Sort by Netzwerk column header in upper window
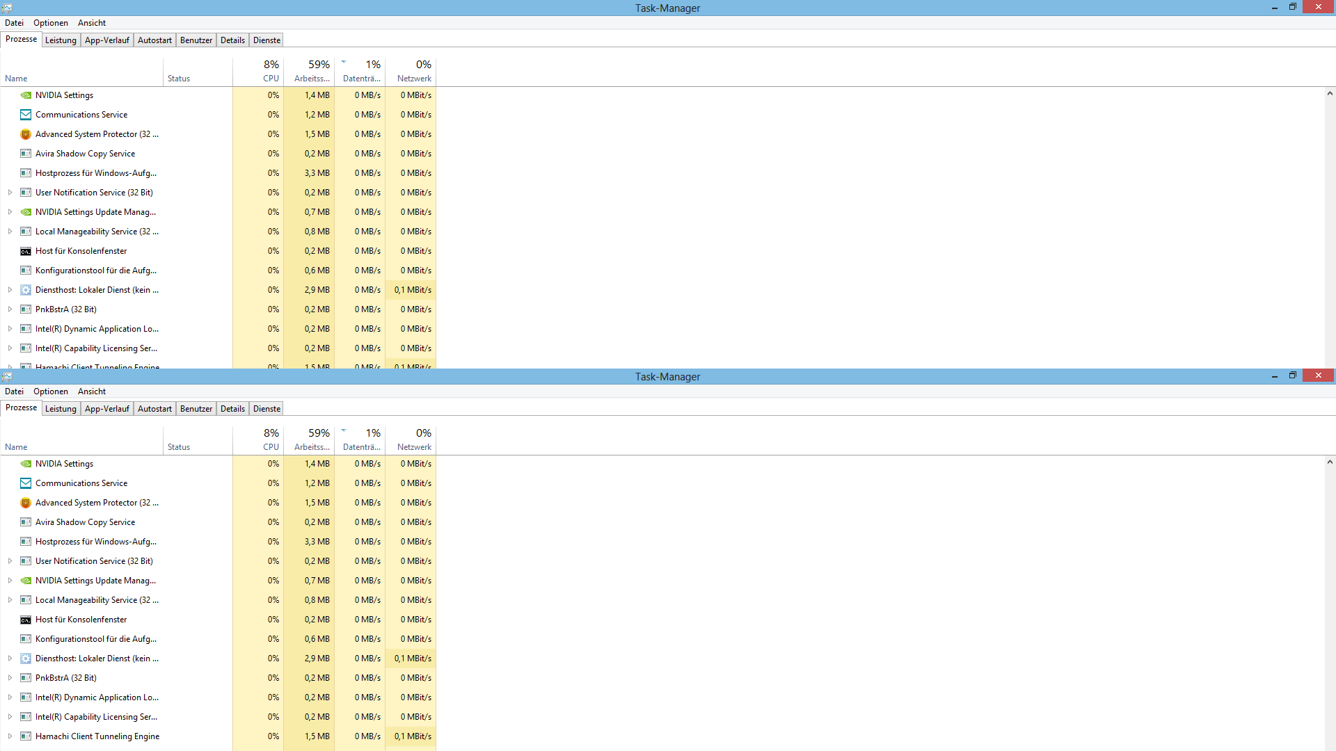Viewport: 1336px width, 751px height. [x=411, y=71]
